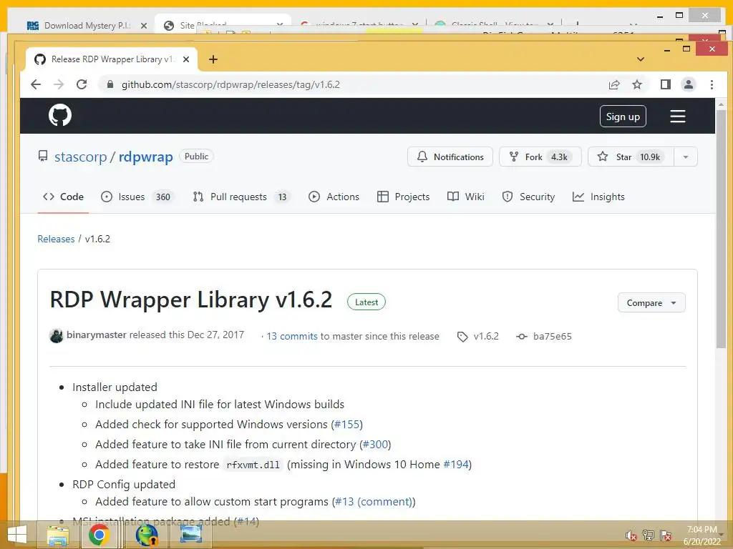This screenshot has height=549, width=733.
Task: Expand the Star dropdown arrow
Action: pyautogui.click(x=685, y=157)
